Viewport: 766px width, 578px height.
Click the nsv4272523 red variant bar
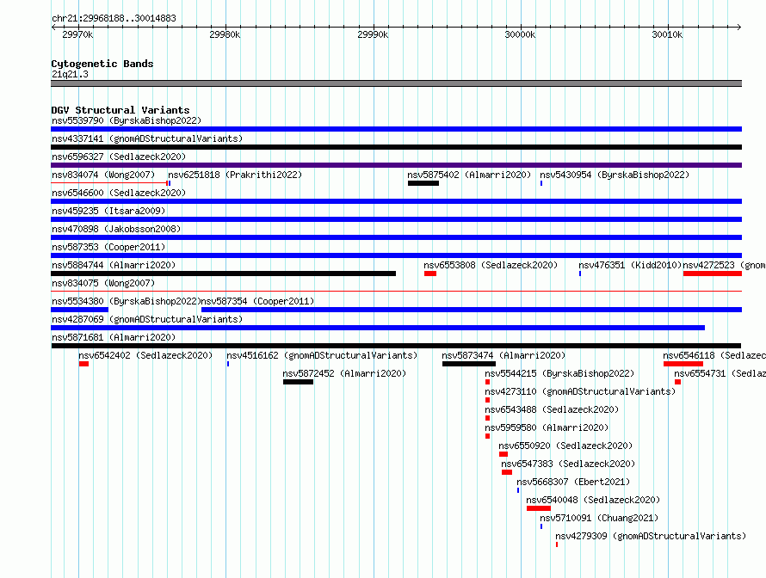pos(713,274)
